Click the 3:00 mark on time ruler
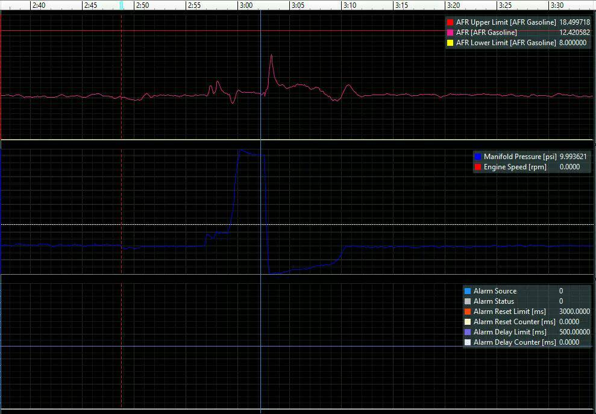The image size is (596, 414). pos(246,5)
